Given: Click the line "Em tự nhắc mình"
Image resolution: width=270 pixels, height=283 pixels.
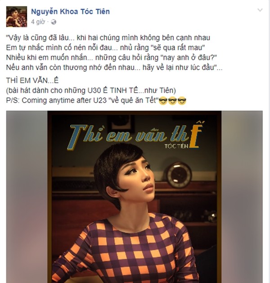Looking at the screenshot, I should click(105, 48).
